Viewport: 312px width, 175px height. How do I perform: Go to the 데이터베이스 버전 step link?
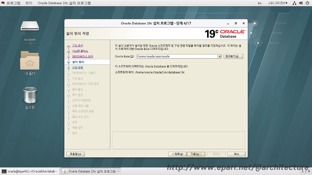(x=83, y=56)
